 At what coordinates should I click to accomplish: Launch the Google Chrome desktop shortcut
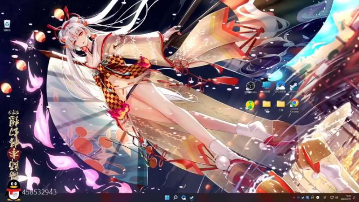click(294, 106)
